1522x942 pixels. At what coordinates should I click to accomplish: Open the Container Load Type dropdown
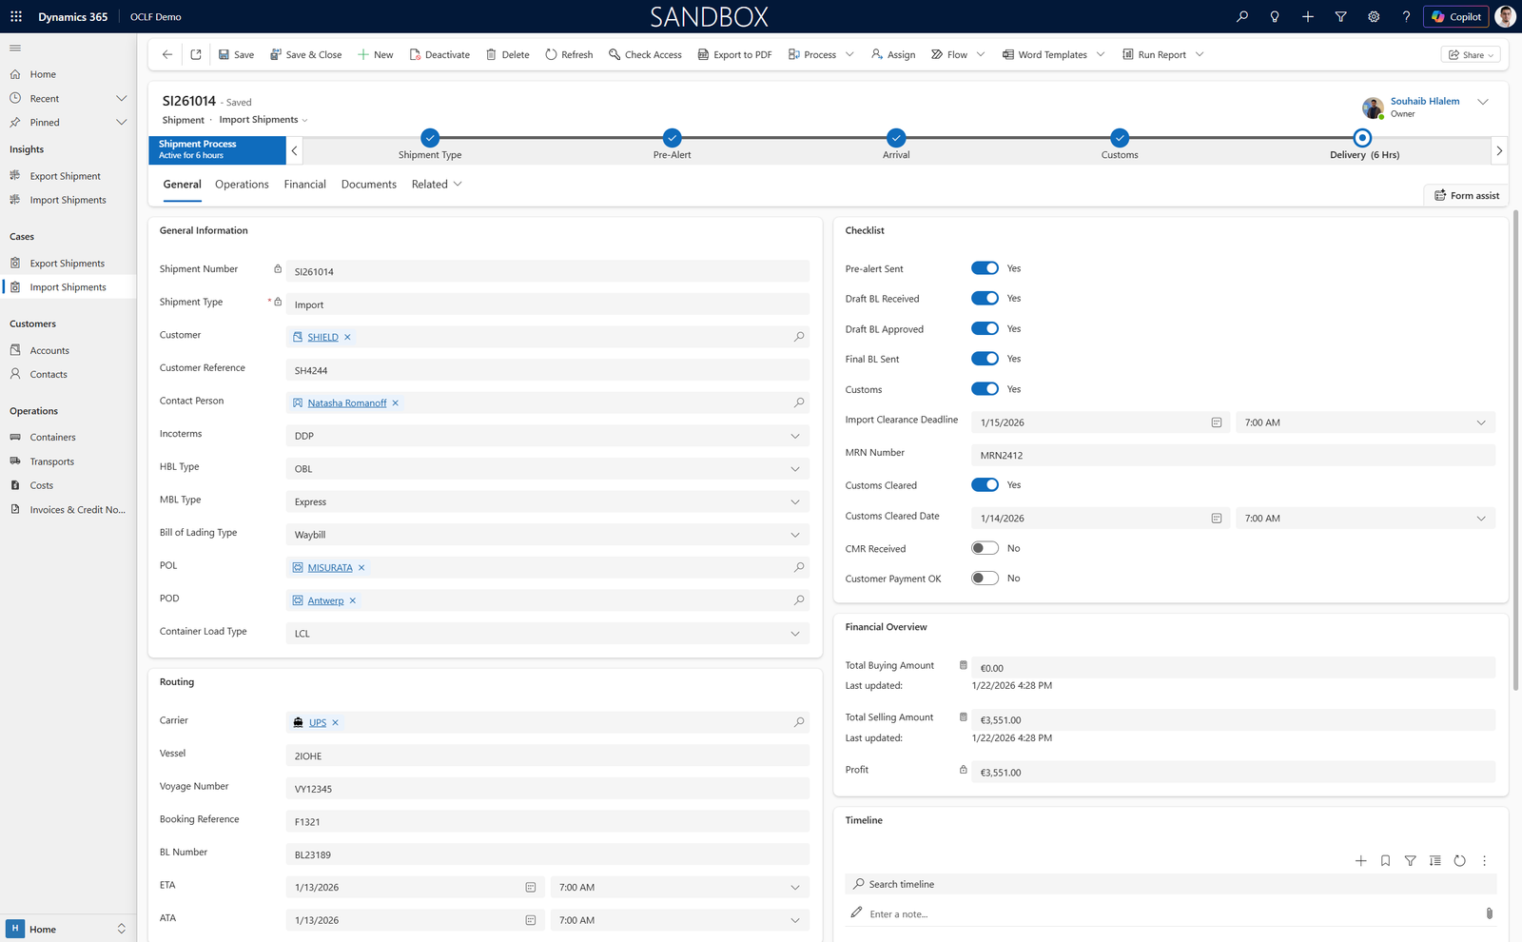(795, 633)
